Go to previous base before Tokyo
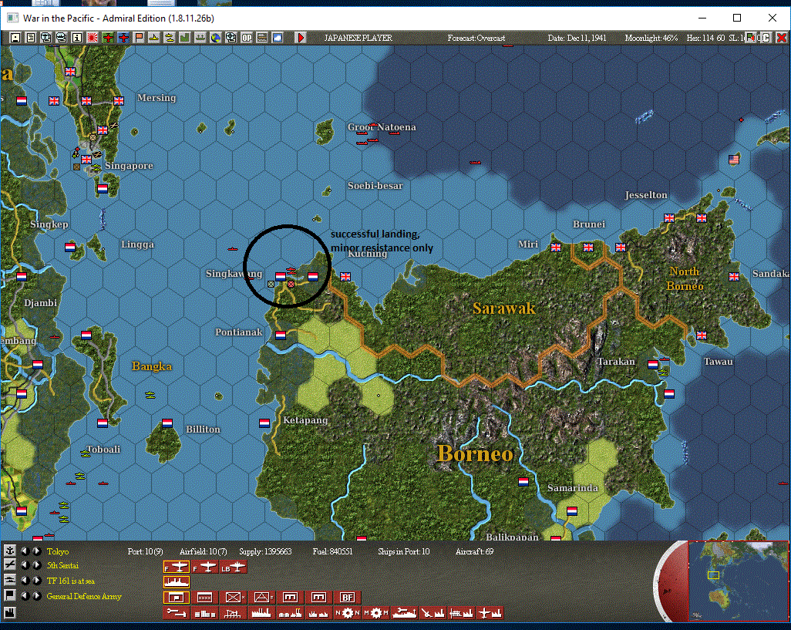The image size is (791, 630). 25,551
